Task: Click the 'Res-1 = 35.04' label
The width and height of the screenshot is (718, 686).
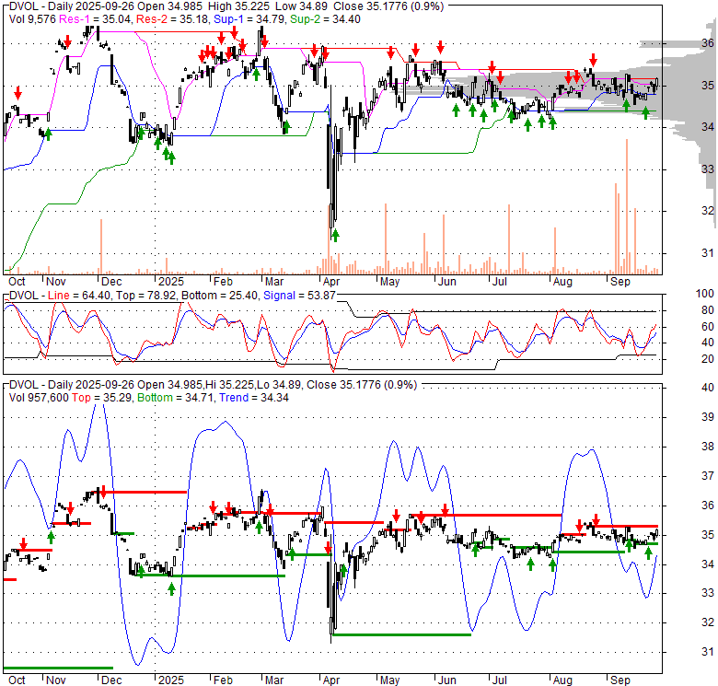Action: coord(96,19)
